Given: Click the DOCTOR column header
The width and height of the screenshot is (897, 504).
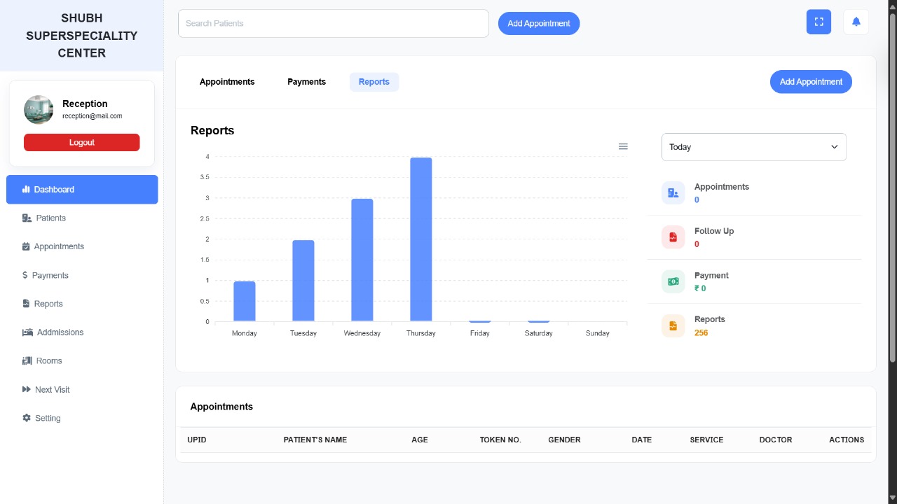Looking at the screenshot, I should [x=776, y=440].
